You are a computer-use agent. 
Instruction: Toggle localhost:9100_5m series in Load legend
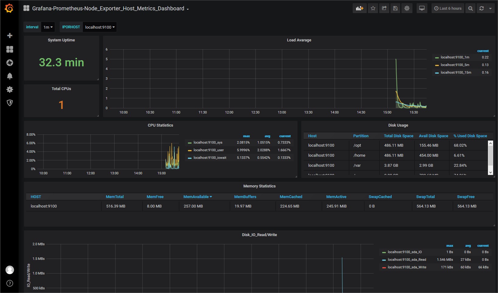pyautogui.click(x=455, y=65)
